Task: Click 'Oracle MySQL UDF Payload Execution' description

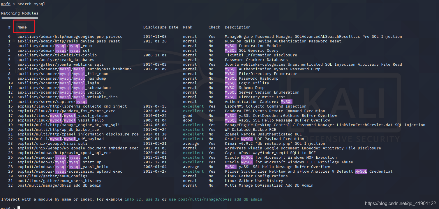Action: pyautogui.click(x=265, y=139)
